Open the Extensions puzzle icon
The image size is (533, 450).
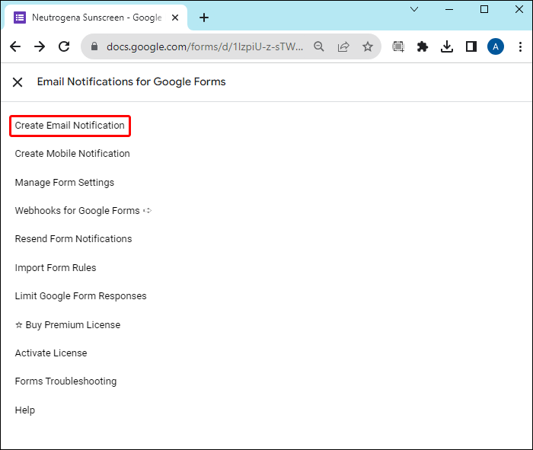423,46
